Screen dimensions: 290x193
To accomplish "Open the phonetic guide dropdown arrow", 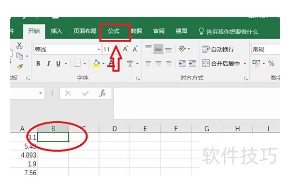I will pos(137,63).
